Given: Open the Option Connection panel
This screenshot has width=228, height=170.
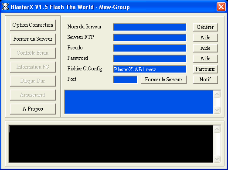Looking at the screenshot, I should tap(33, 25).
